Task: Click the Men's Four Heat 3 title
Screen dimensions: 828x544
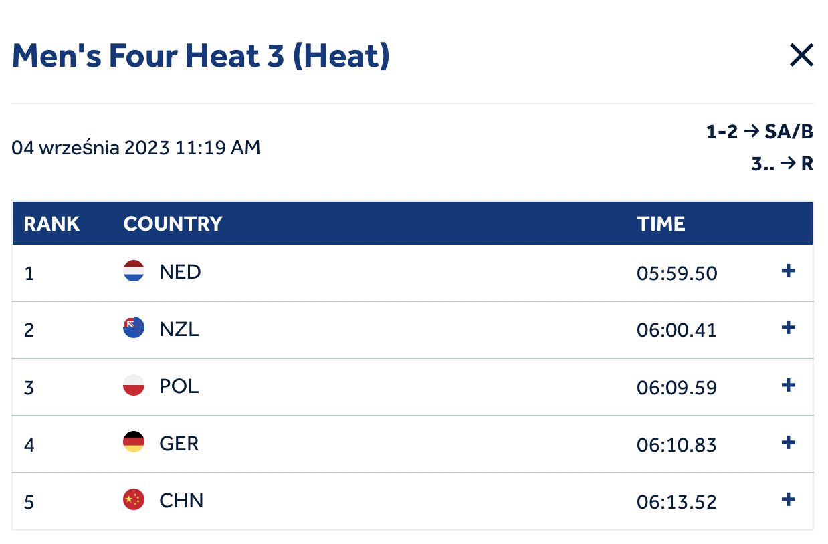Action: (x=201, y=56)
